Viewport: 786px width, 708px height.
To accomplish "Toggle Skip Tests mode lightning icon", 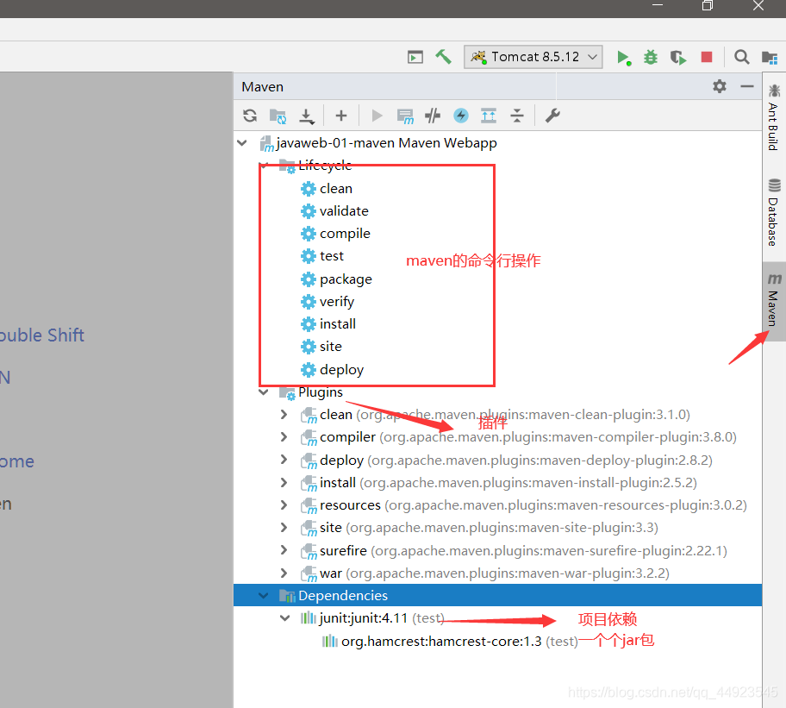I will 461,116.
